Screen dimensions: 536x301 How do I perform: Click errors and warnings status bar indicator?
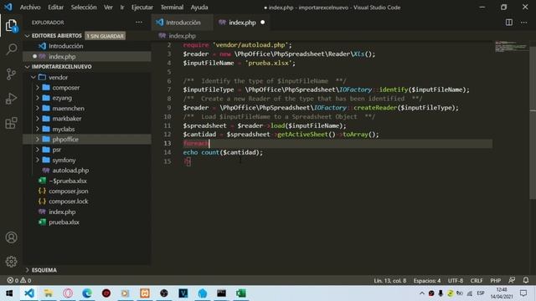pyautogui.click(x=19, y=281)
